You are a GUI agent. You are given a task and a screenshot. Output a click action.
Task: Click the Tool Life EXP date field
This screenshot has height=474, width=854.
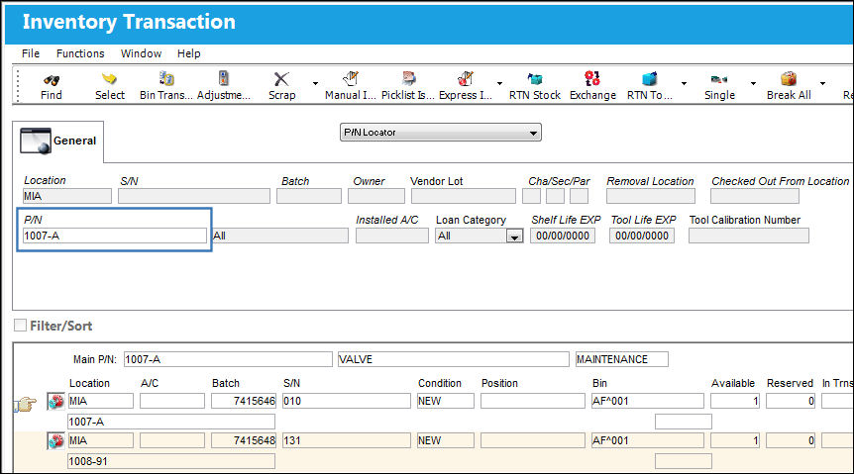642,236
